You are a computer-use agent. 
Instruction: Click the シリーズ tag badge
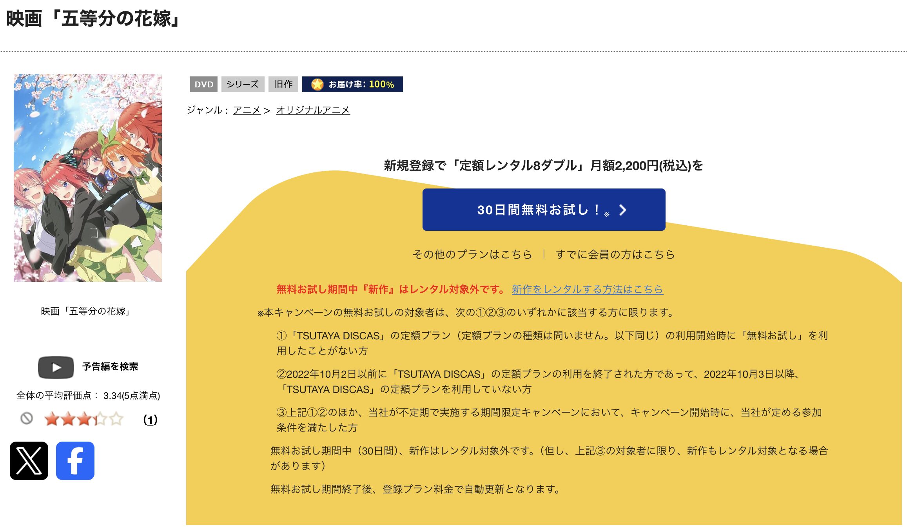coord(243,84)
